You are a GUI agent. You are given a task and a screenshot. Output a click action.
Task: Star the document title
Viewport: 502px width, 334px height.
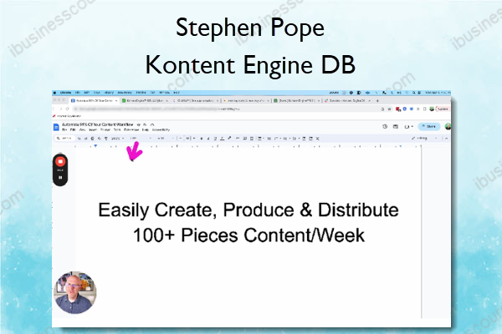point(139,123)
